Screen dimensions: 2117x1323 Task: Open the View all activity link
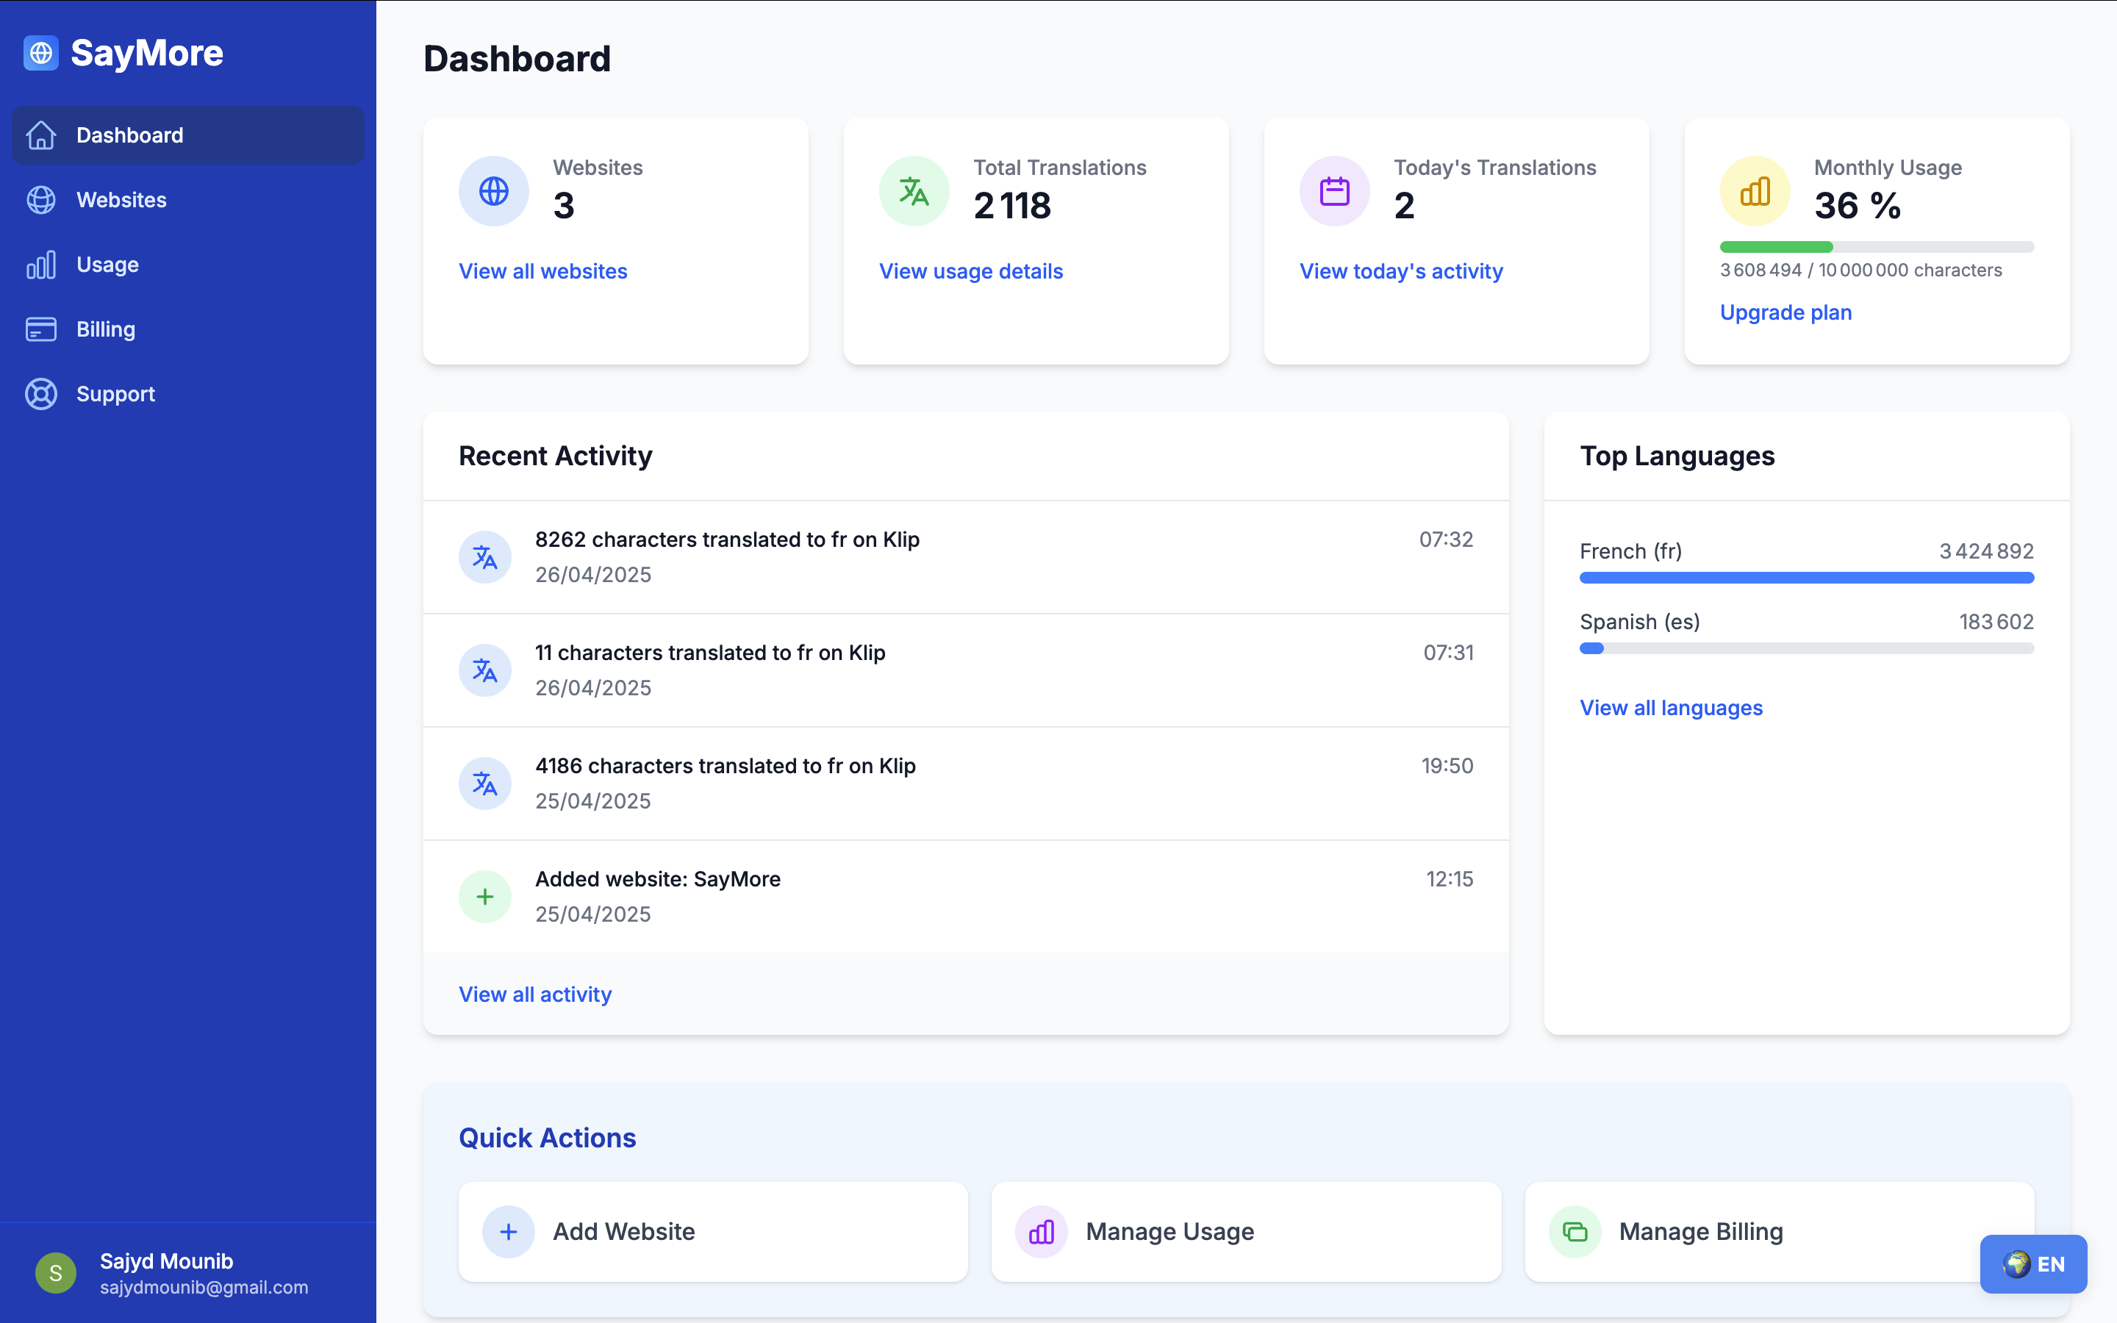[535, 994]
